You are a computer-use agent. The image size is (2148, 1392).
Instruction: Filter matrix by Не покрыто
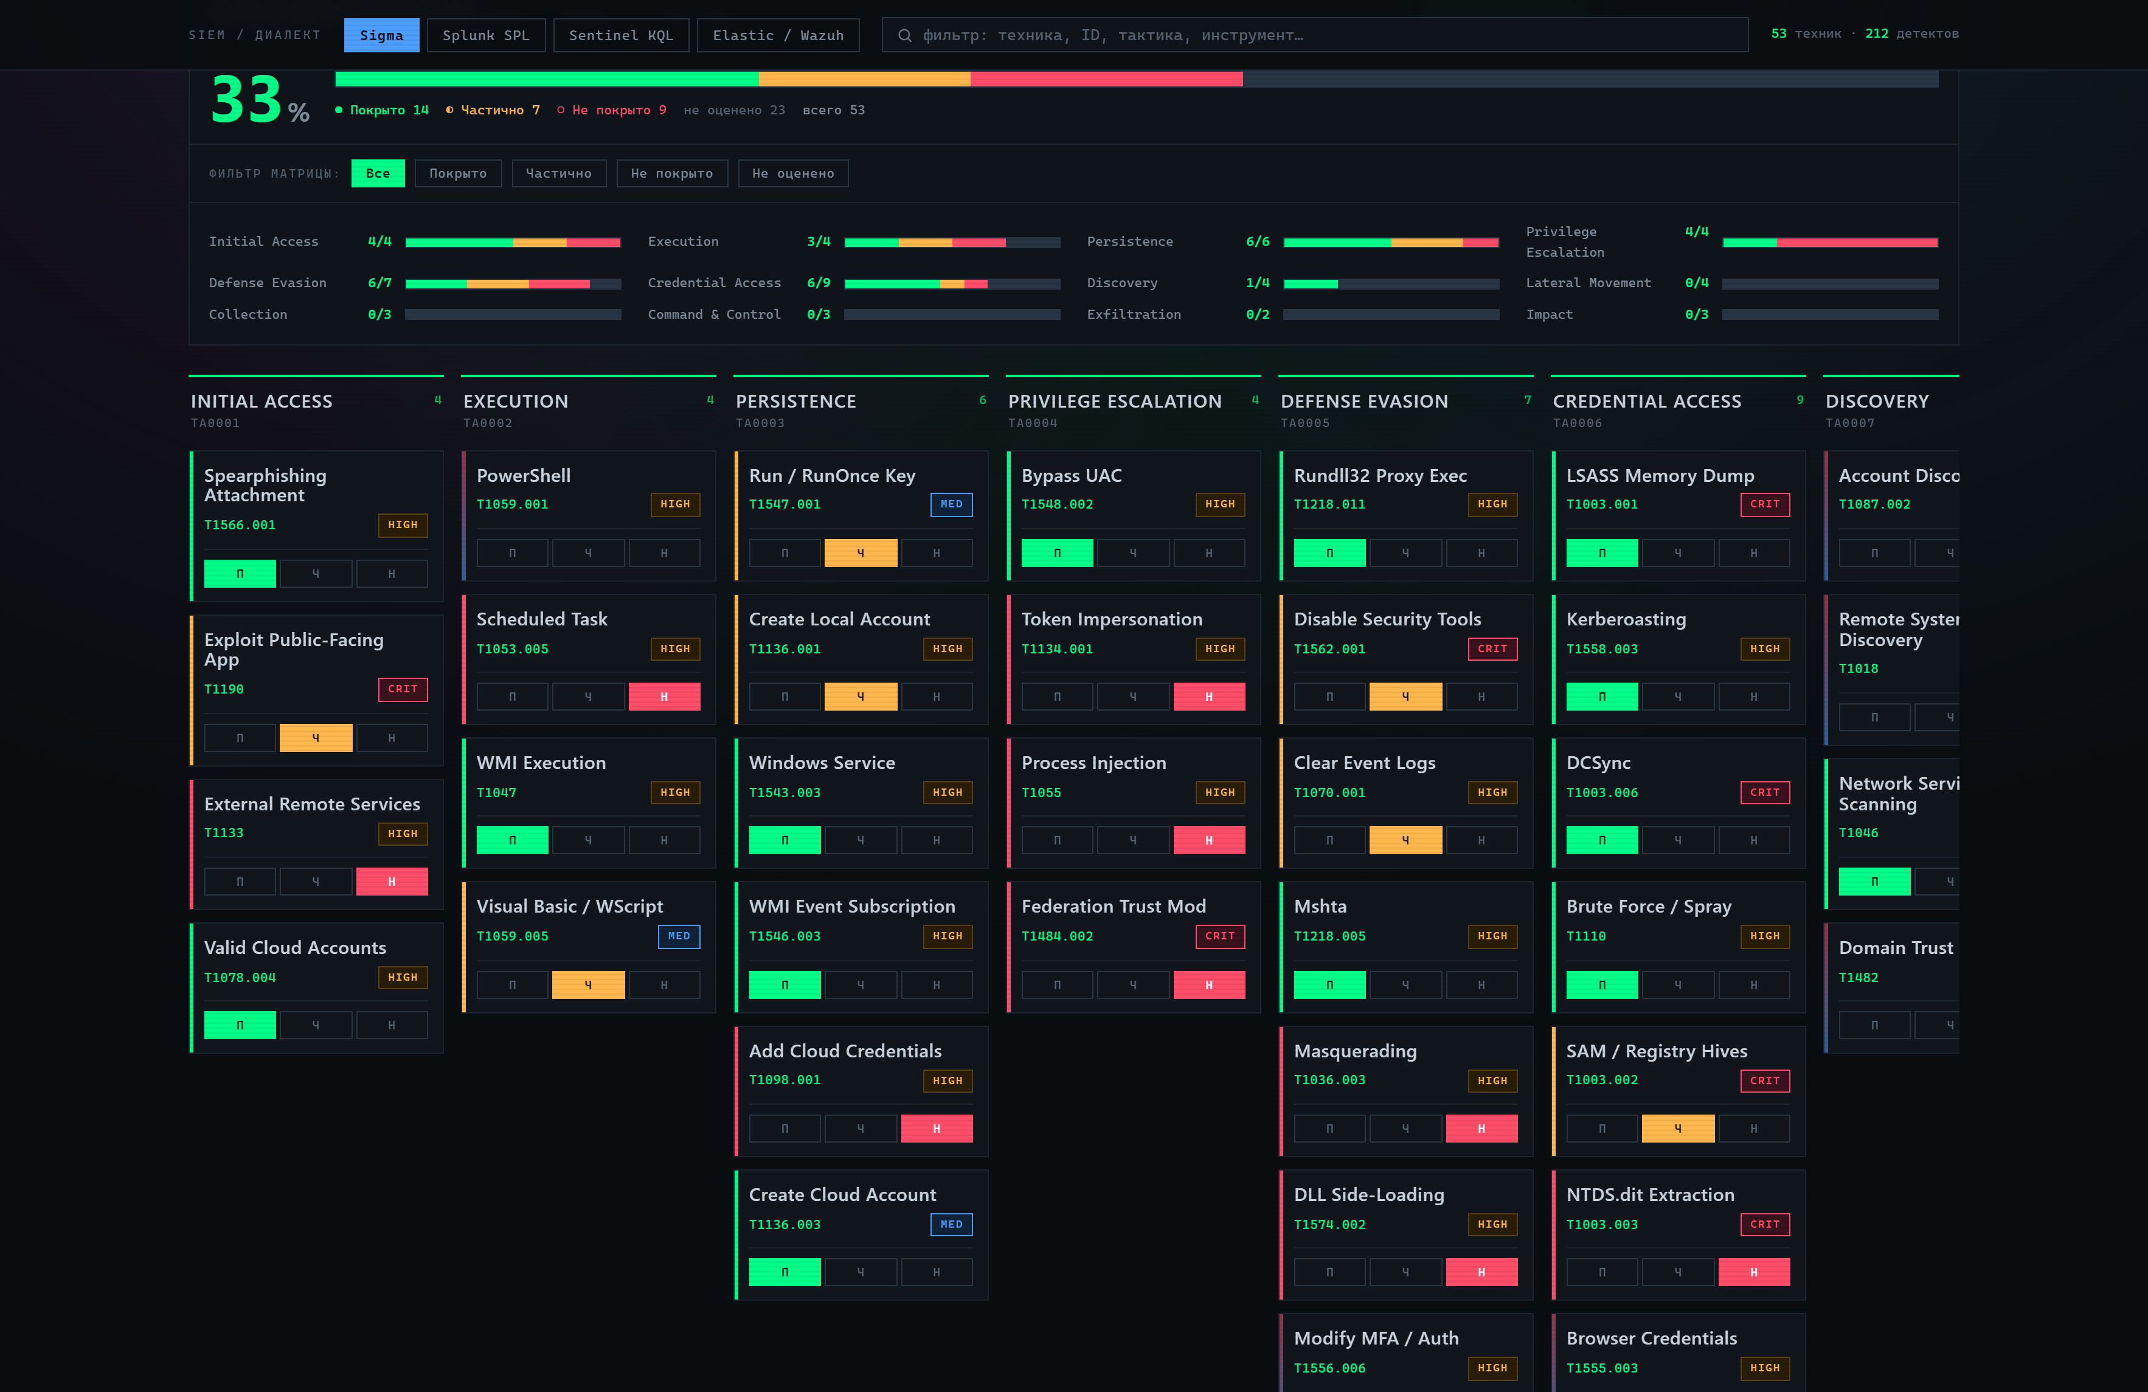pyautogui.click(x=671, y=173)
